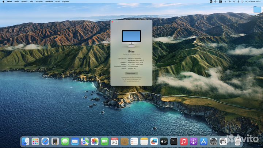The height and width of the screenshot is (148, 263).
Task: Open Podcasts in the Dock
Action: 194,141
